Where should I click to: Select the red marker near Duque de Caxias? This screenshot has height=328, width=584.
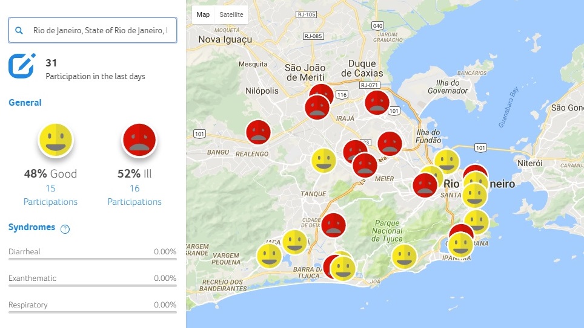click(377, 103)
